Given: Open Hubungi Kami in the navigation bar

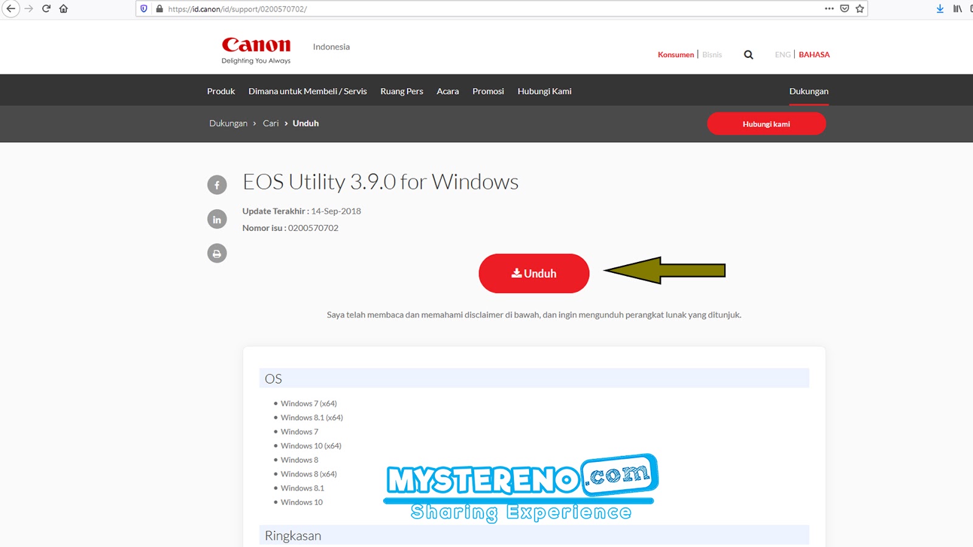Looking at the screenshot, I should point(544,91).
